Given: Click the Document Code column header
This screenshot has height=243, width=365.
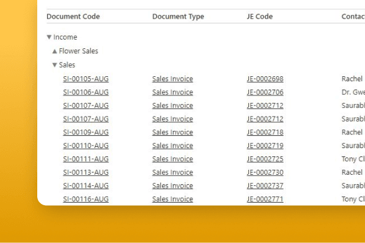Looking at the screenshot, I should pyautogui.click(x=73, y=17).
